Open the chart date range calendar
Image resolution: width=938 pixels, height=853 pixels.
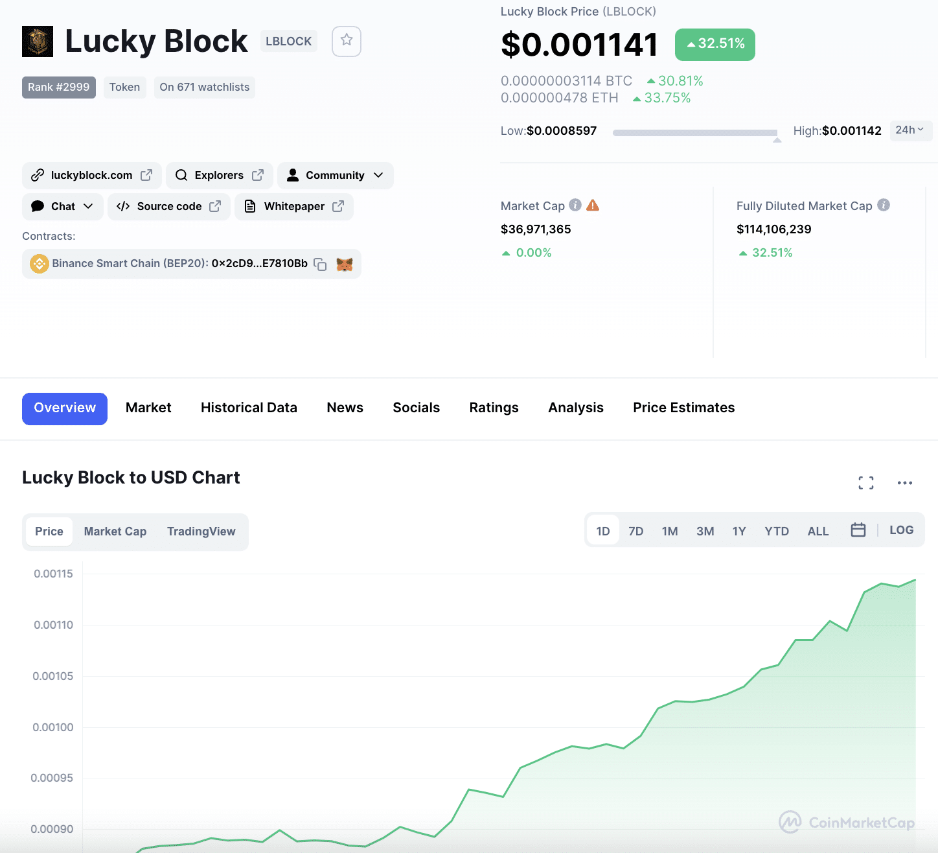(858, 530)
